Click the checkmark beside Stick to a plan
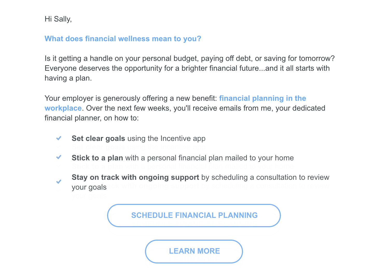 point(59,157)
